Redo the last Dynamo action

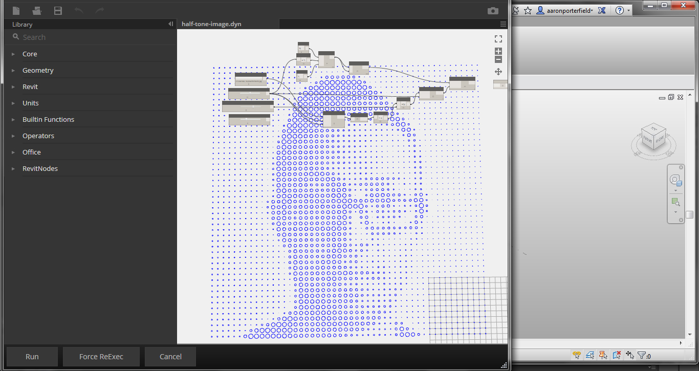100,10
